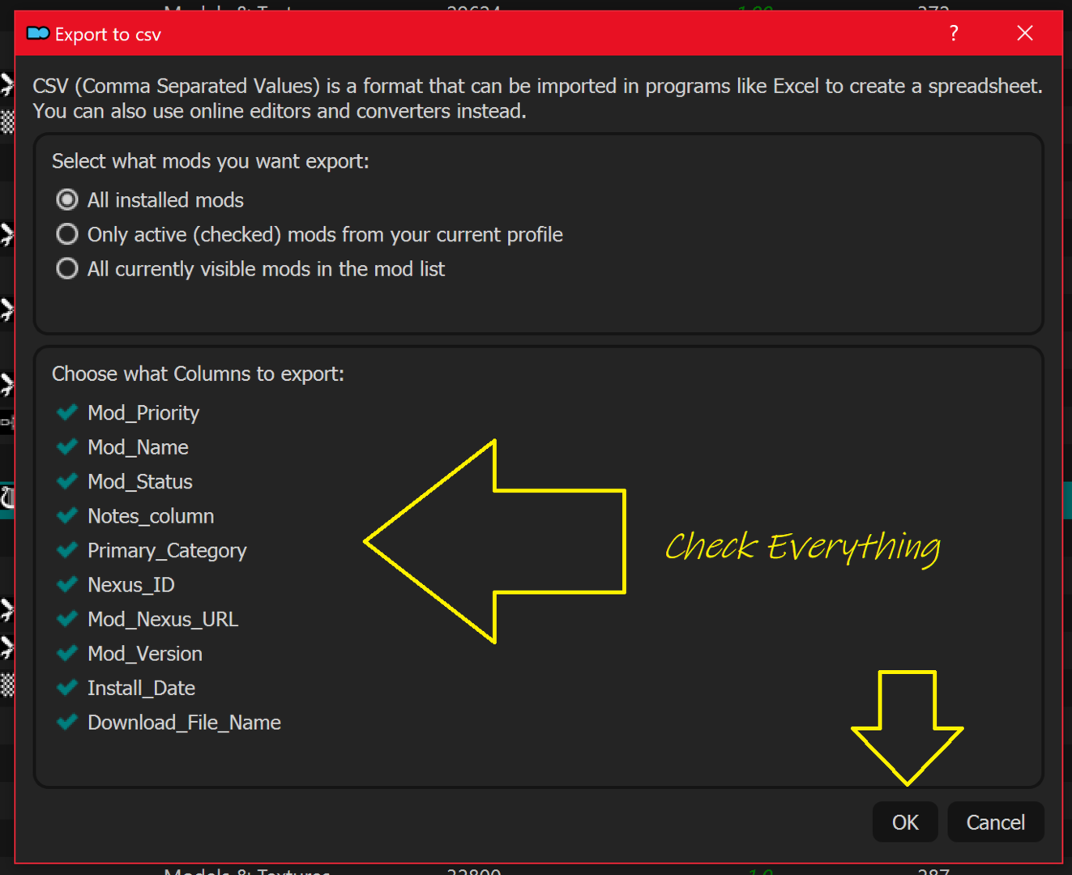Screen dimensions: 1072x875
Task: Uncheck the Mod_Priority column
Action: [x=67, y=412]
